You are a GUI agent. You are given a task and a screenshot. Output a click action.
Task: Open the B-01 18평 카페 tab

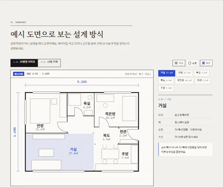point(49,63)
